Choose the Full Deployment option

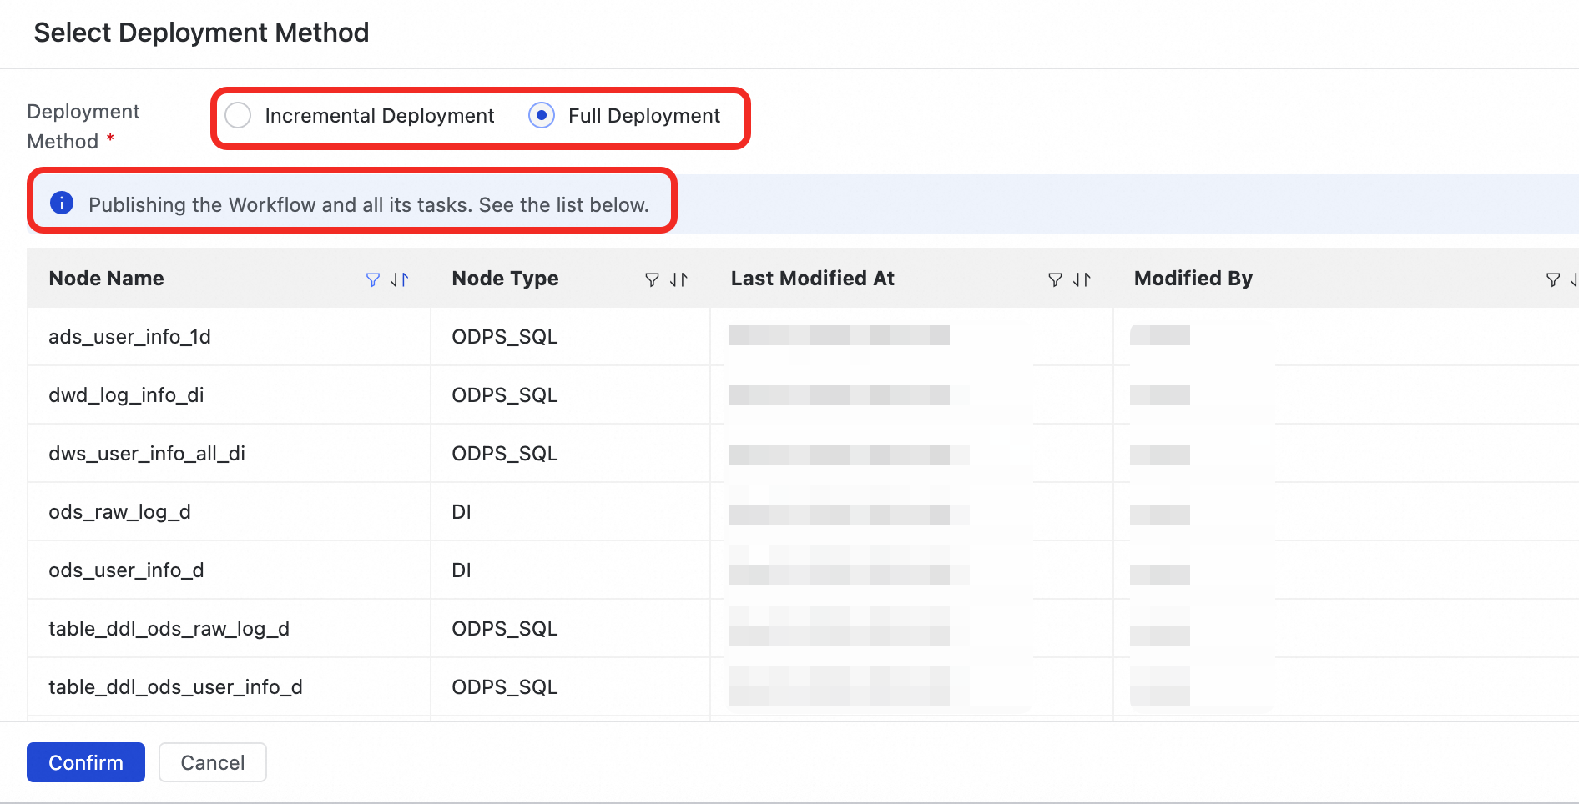click(542, 115)
